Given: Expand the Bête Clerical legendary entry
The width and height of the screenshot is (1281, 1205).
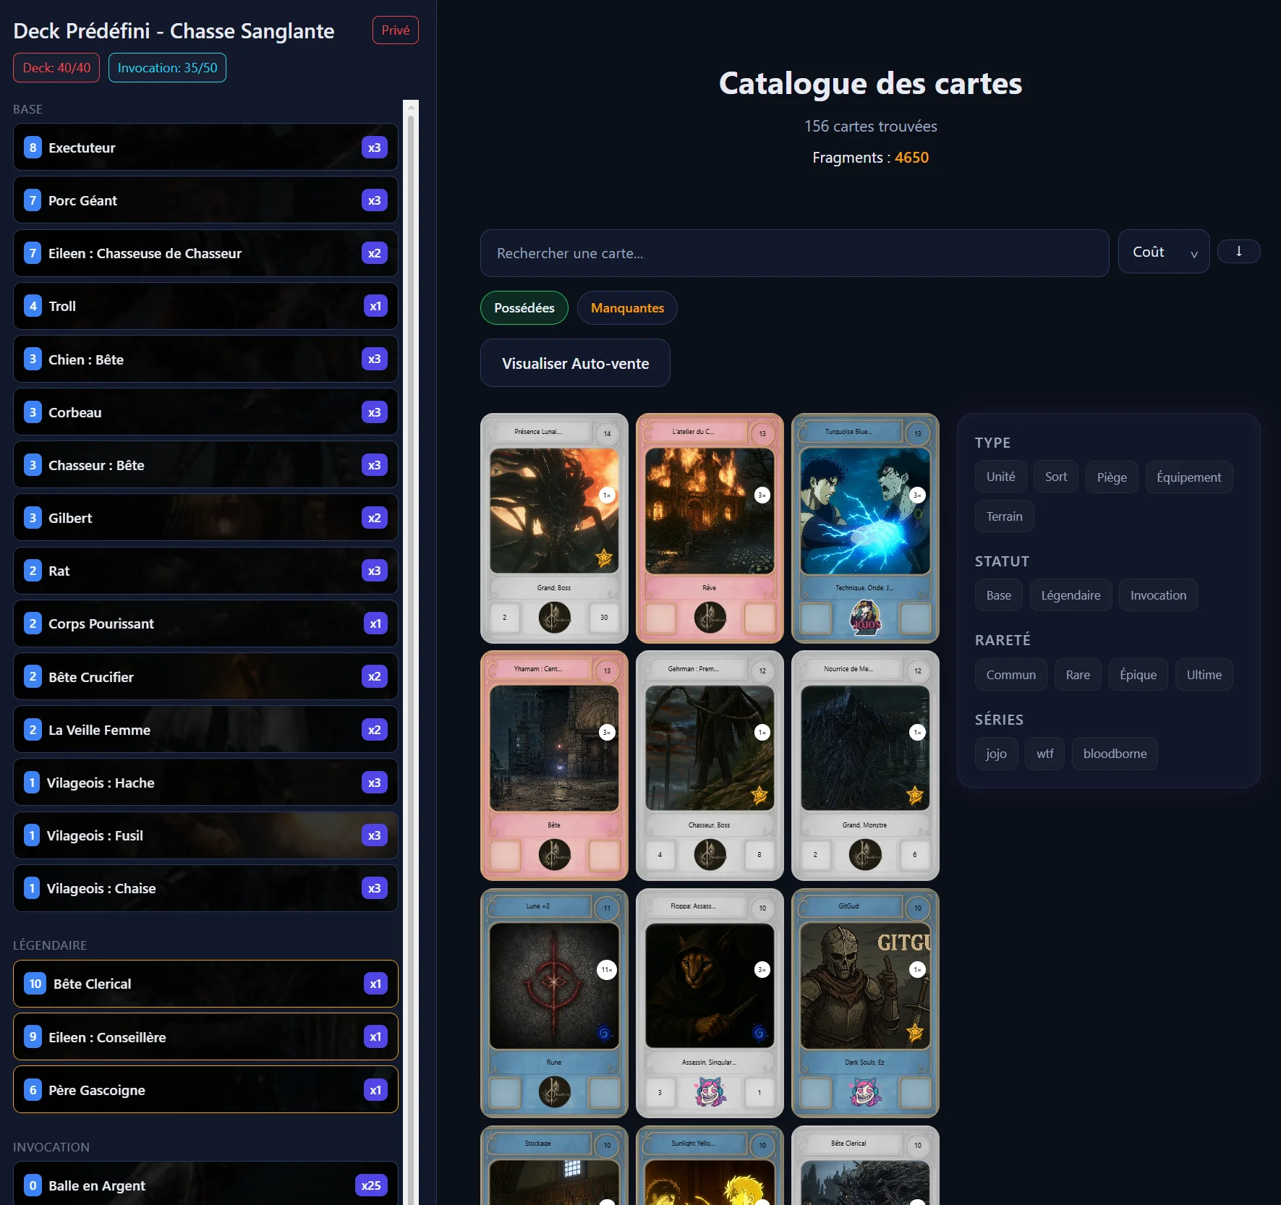Looking at the screenshot, I should [205, 984].
